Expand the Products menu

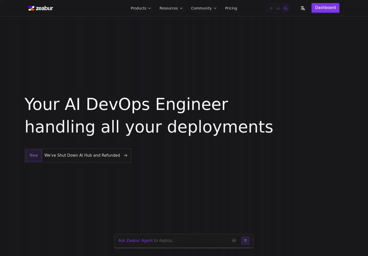pyautogui.click(x=141, y=8)
